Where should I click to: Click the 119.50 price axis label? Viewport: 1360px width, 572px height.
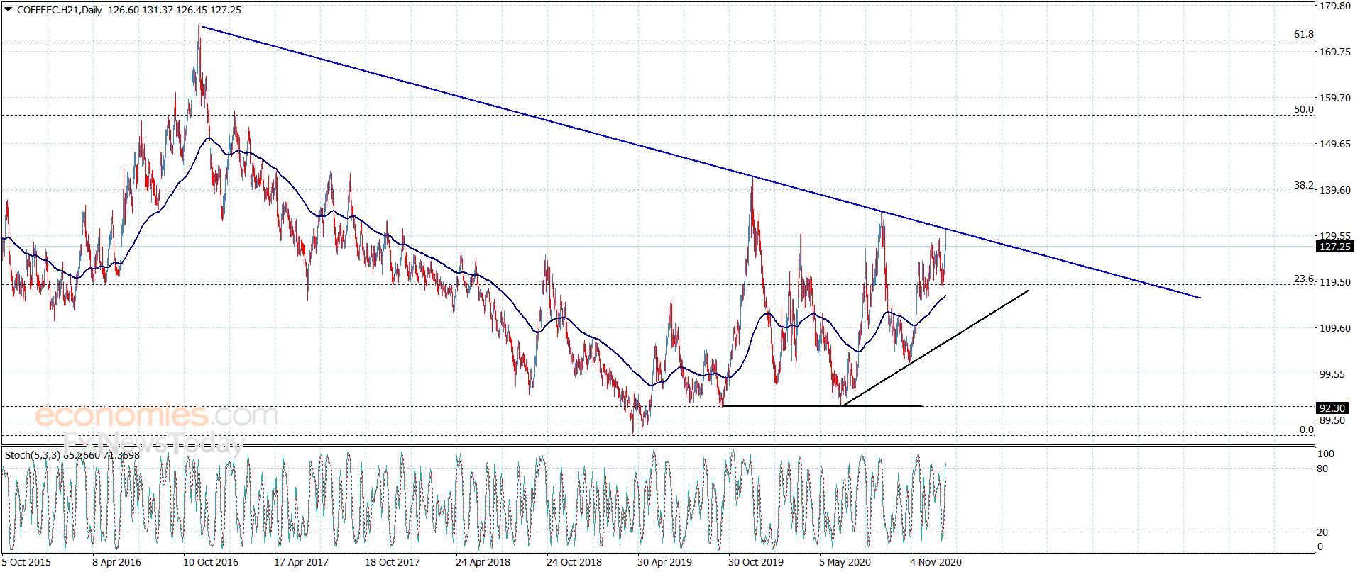point(1335,282)
